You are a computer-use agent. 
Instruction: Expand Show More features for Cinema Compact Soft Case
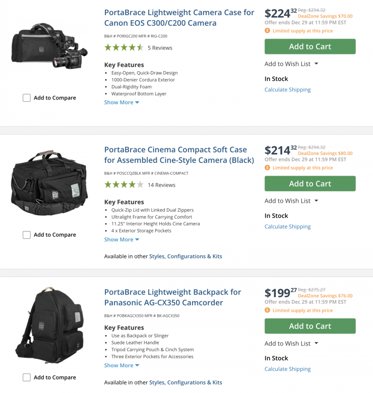121,240
